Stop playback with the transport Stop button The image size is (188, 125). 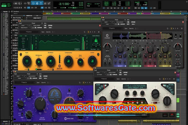[122, 8]
